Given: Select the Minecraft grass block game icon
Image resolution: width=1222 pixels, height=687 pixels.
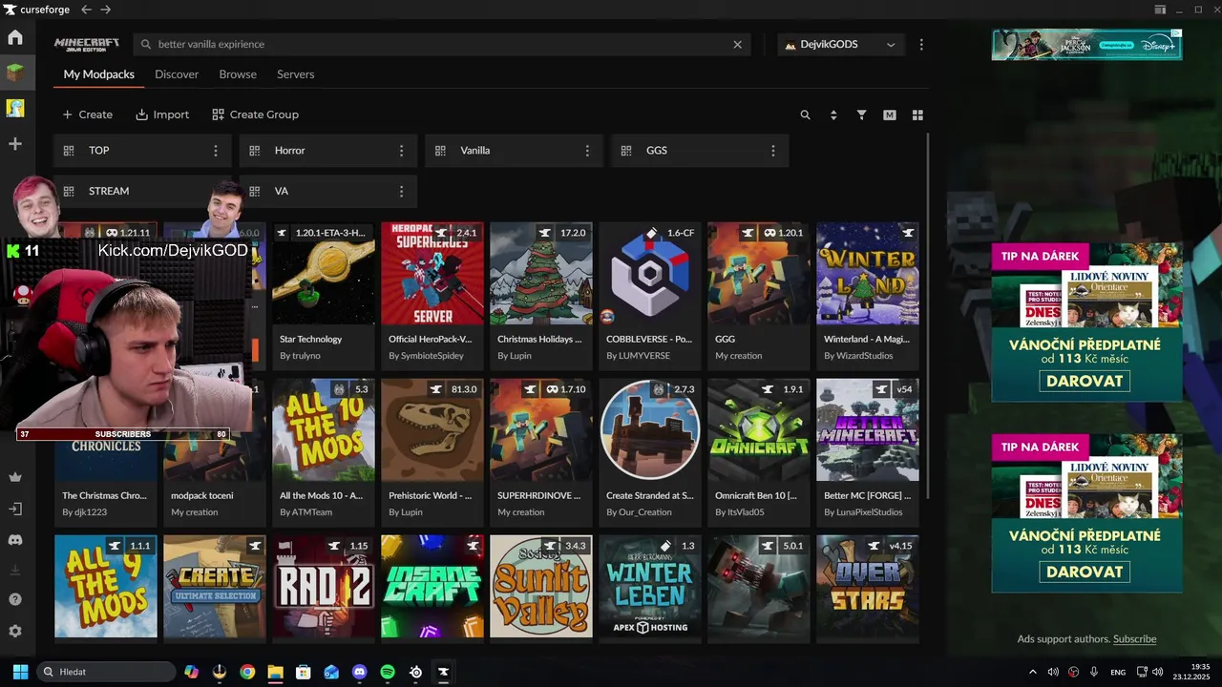Looking at the screenshot, I should [x=15, y=73].
